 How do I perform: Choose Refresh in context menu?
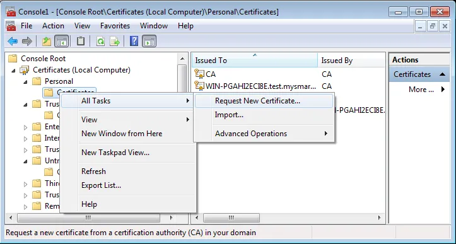tap(127, 171)
